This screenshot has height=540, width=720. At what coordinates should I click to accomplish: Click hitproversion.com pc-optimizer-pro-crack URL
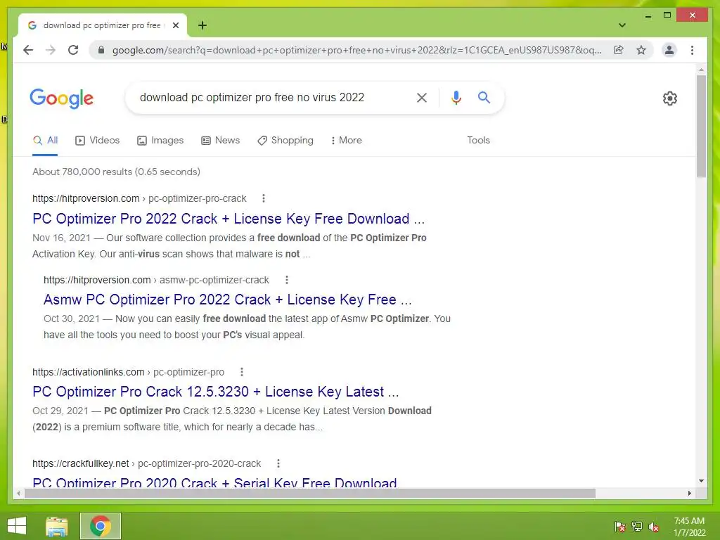pos(139,198)
